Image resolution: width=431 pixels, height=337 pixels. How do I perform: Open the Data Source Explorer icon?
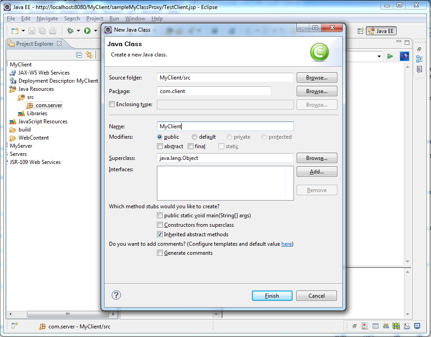click(396, 326)
